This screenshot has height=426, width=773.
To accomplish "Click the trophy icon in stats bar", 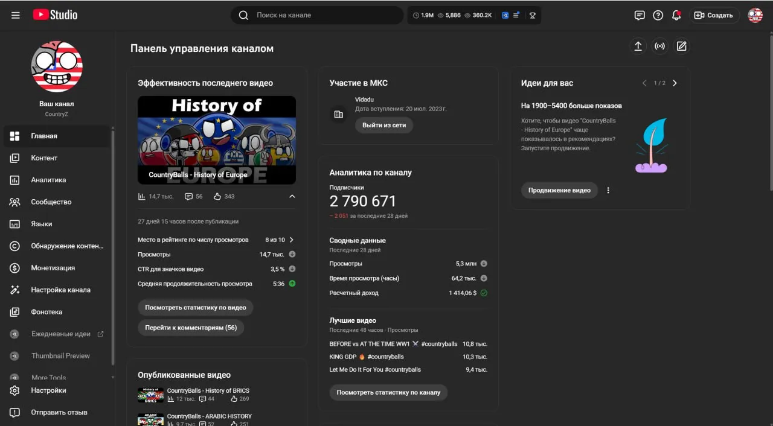I will click(x=532, y=15).
